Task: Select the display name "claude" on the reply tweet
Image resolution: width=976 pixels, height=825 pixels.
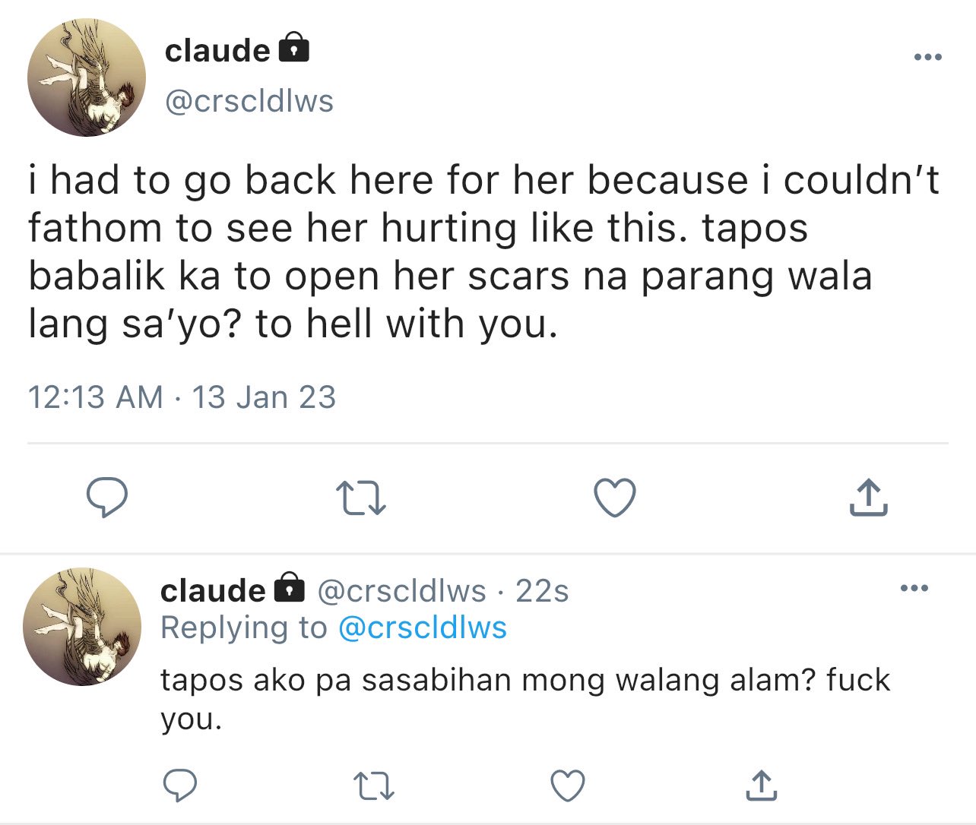Action: [x=213, y=590]
